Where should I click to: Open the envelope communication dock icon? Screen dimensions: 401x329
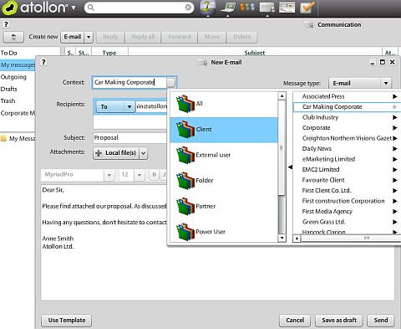(x=267, y=8)
